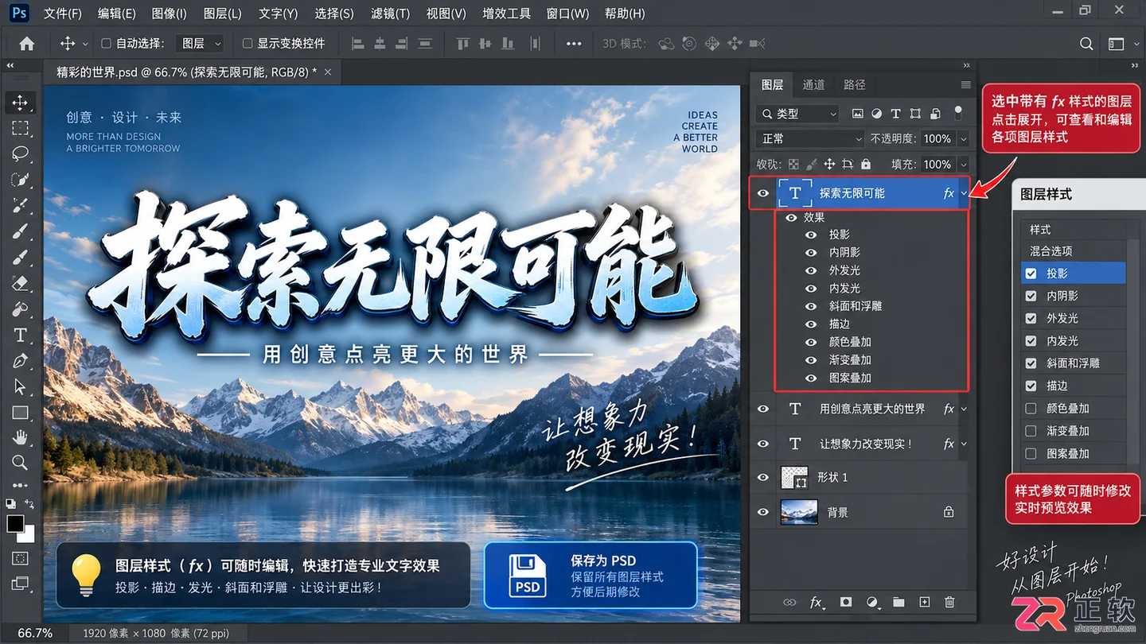The height and width of the screenshot is (644, 1146).
Task: Toggle visibility of the 描边 effect
Action: click(x=811, y=324)
